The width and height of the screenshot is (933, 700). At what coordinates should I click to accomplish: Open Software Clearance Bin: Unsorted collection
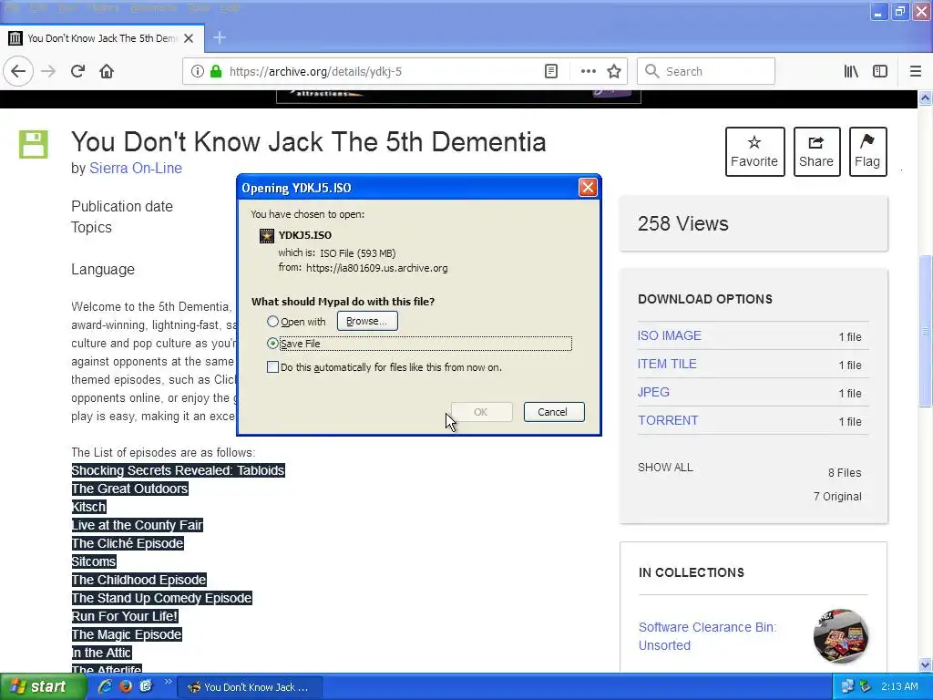pyautogui.click(x=707, y=635)
